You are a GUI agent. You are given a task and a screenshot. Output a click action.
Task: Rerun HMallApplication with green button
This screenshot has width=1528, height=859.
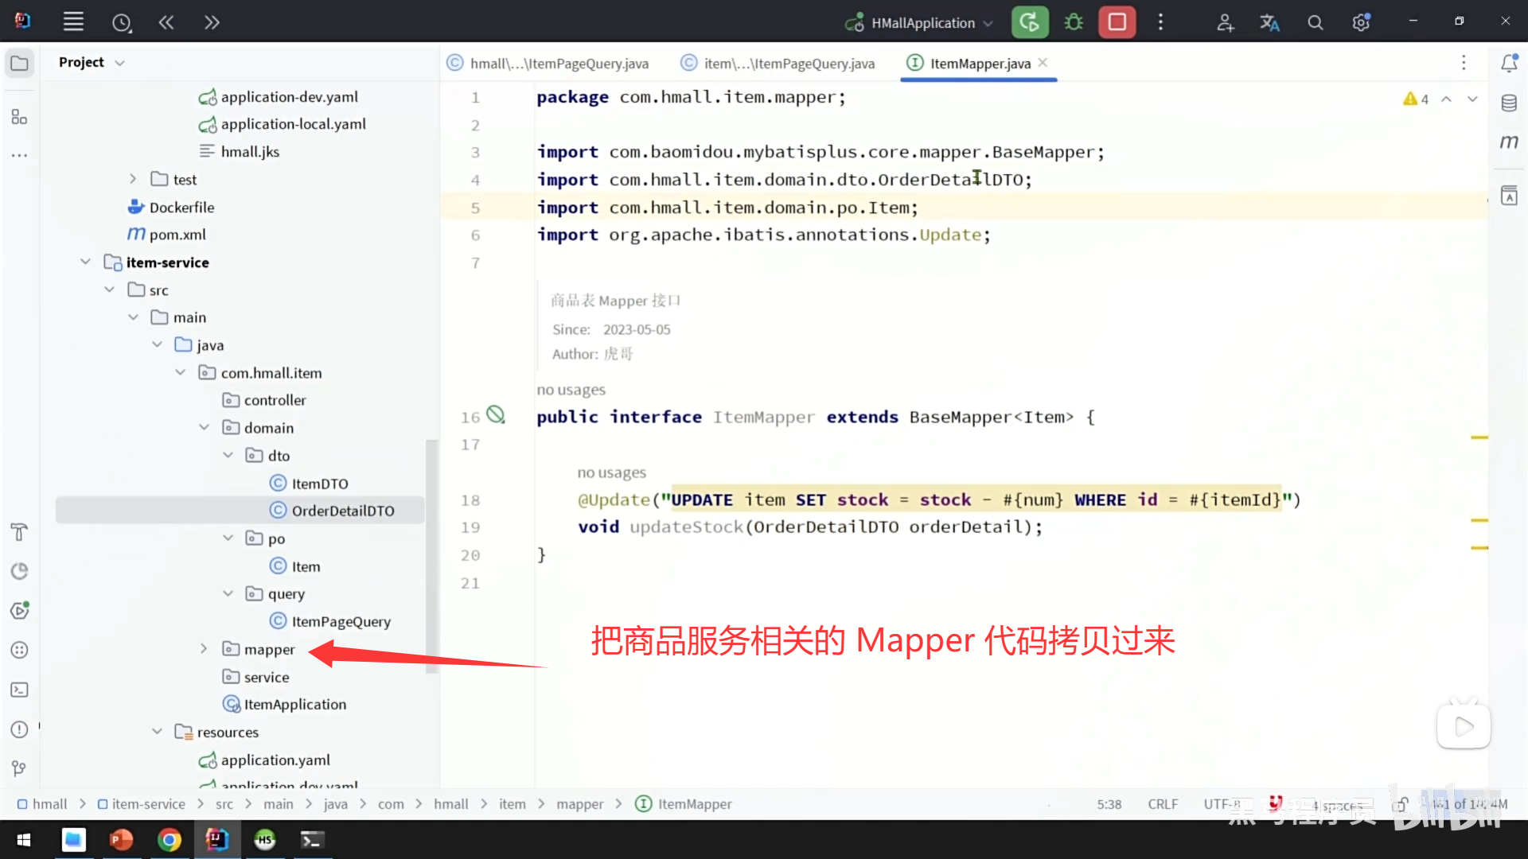click(1029, 22)
